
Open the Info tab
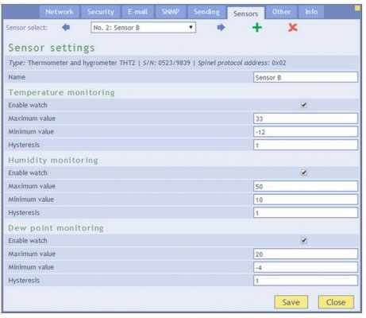[x=311, y=12]
